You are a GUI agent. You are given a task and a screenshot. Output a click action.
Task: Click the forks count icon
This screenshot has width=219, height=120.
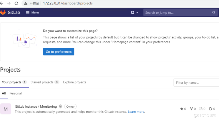coord(191,109)
